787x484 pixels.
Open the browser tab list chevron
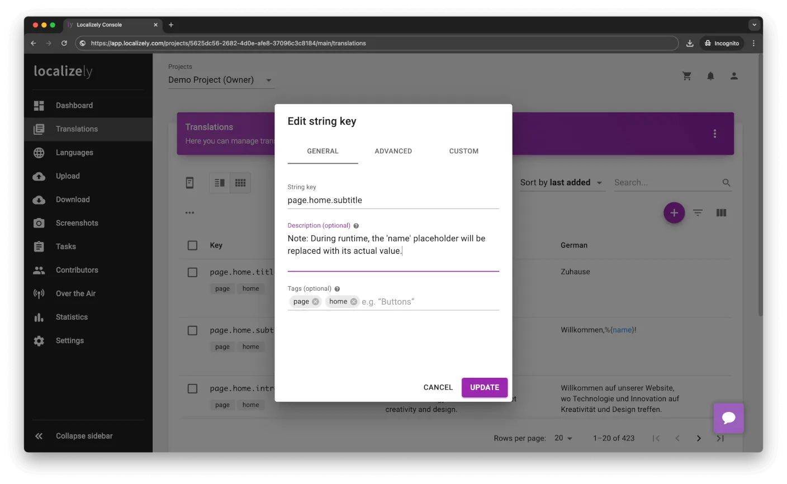[x=754, y=25]
